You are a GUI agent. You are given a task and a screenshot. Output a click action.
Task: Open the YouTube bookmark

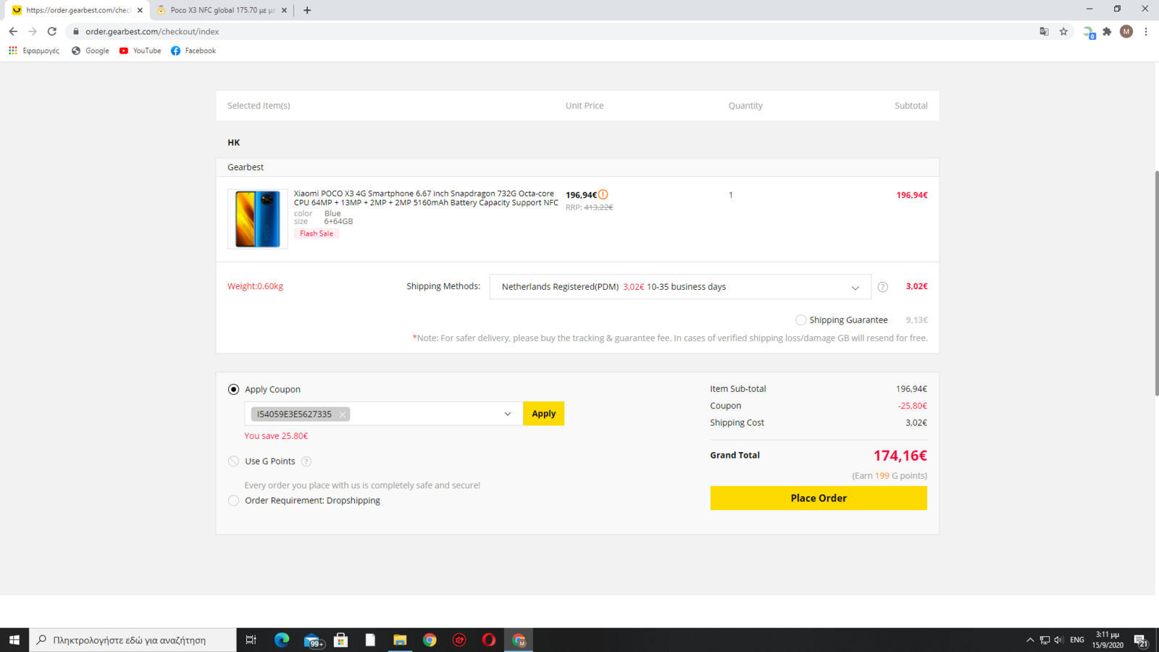point(141,51)
